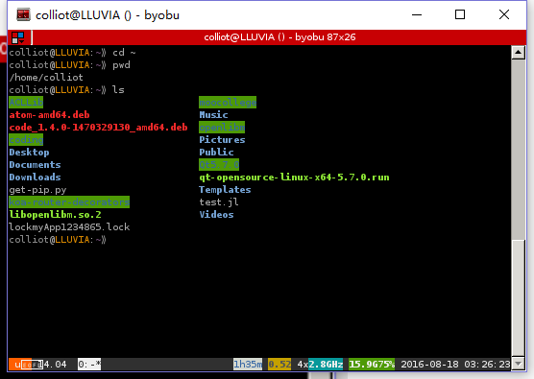Click get-pip.py file name
534x379 pixels.
(37, 190)
